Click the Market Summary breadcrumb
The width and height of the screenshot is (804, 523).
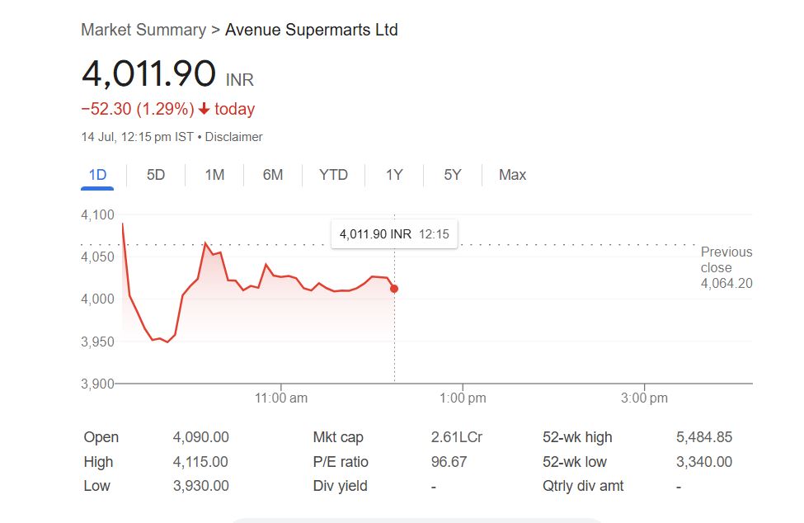[x=143, y=30]
